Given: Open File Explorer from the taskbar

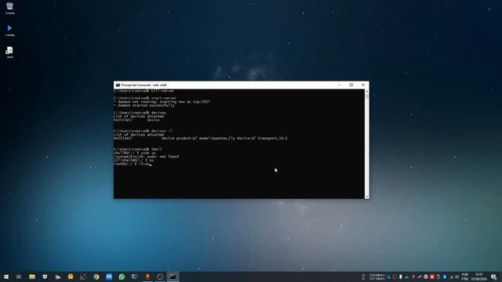Looking at the screenshot, I should pos(32,277).
